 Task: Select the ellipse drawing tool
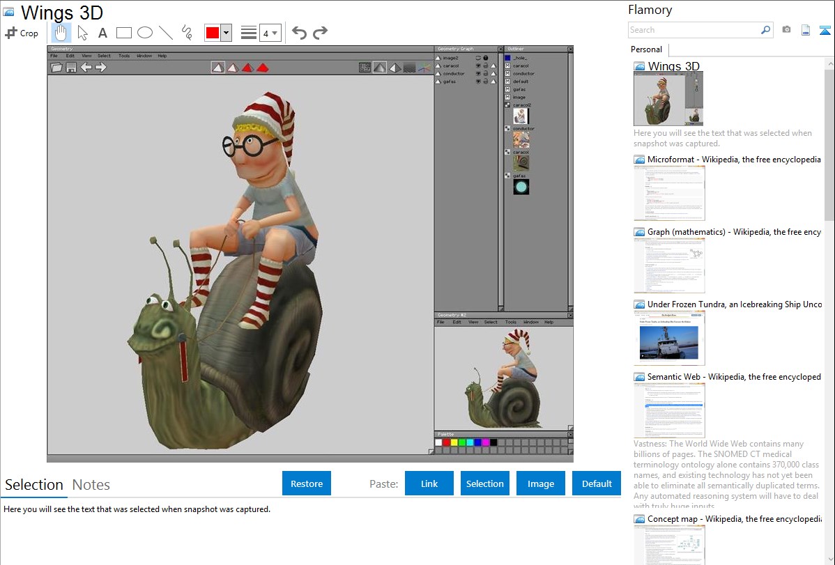pyautogui.click(x=145, y=33)
